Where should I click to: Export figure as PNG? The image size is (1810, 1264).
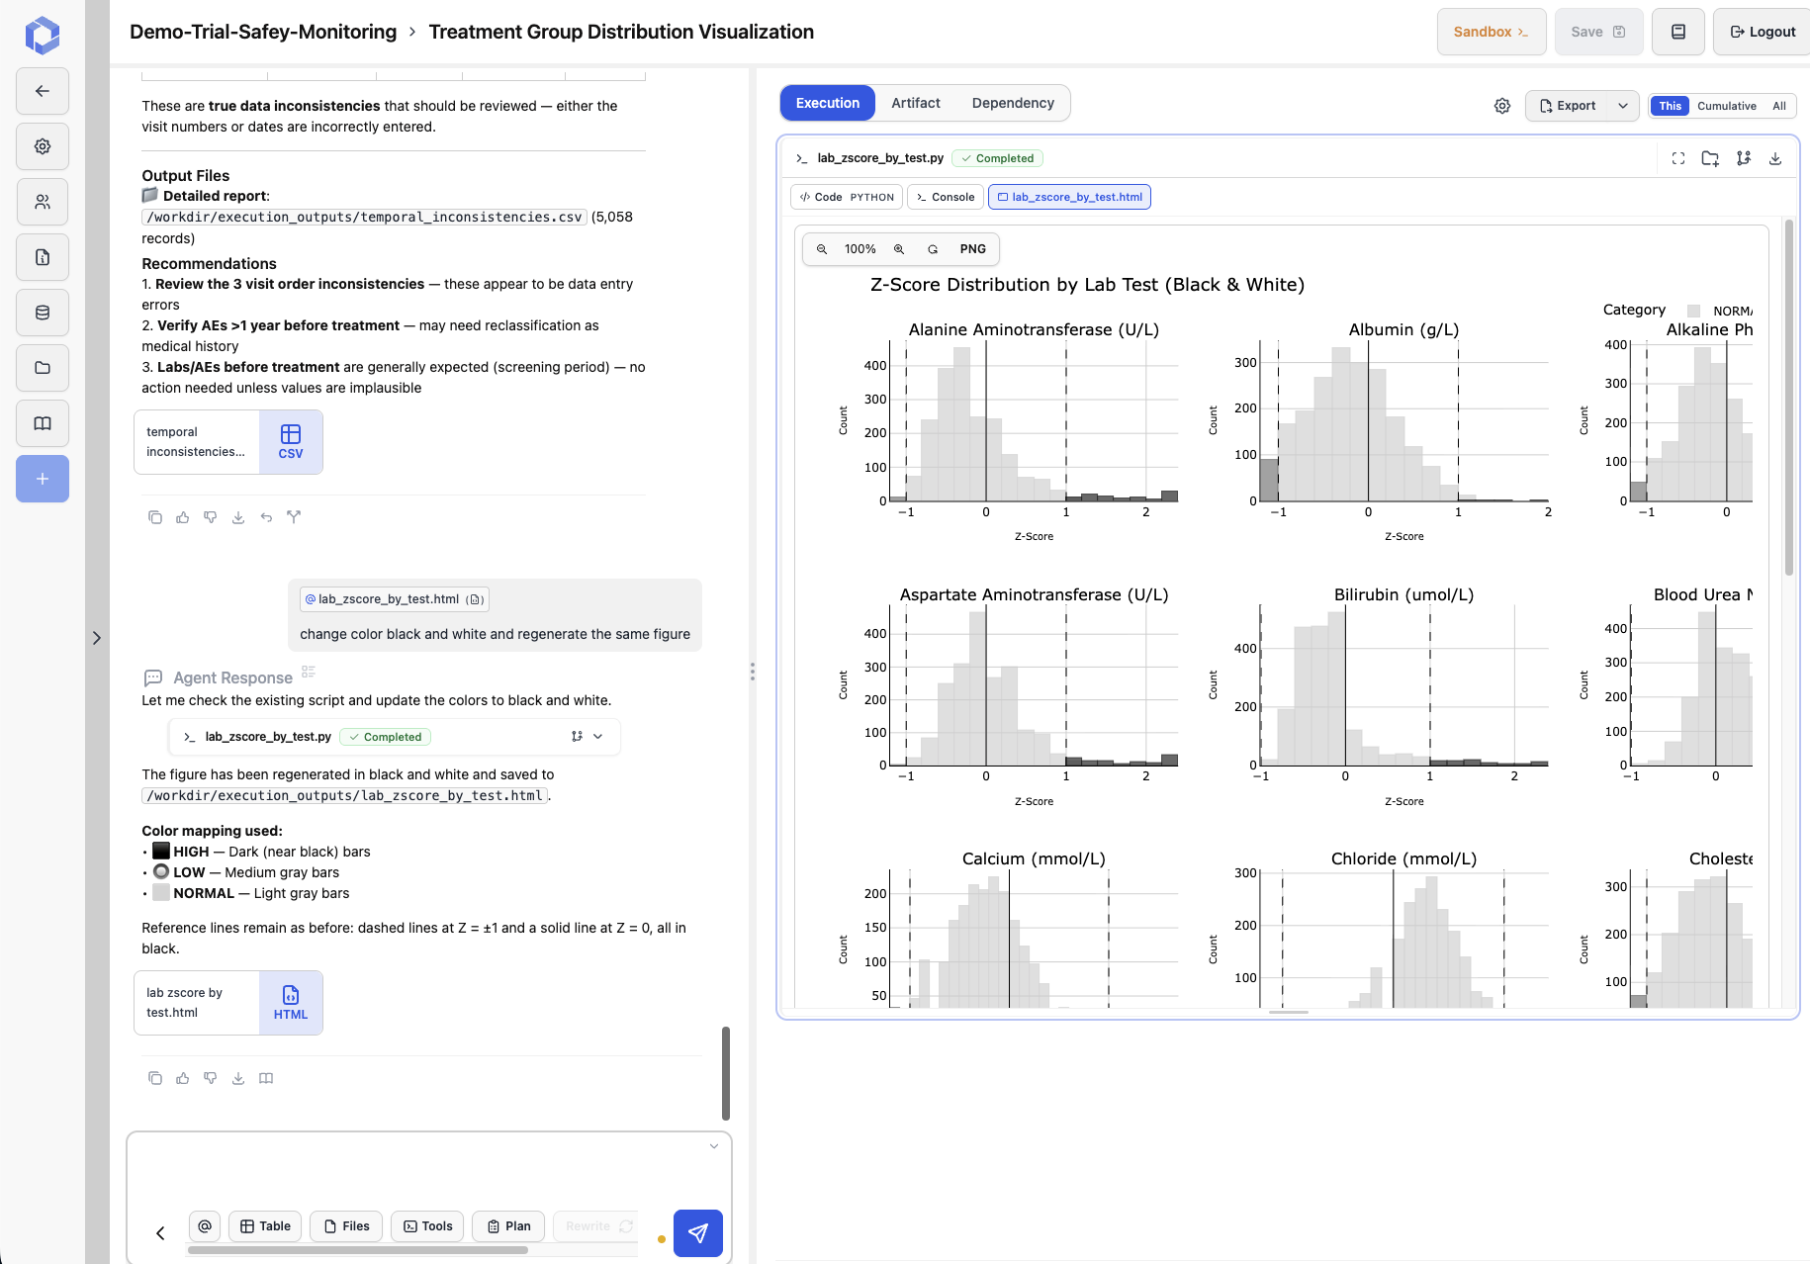click(973, 249)
